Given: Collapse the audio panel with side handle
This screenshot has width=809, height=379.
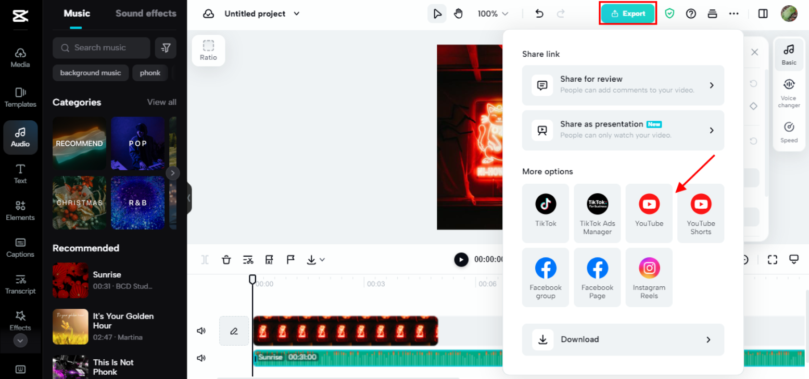Looking at the screenshot, I should pyautogui.click(x=189, y=198).
